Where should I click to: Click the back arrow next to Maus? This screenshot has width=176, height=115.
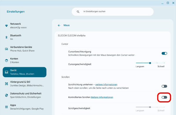pyautogui.click(x=59, y=26)
